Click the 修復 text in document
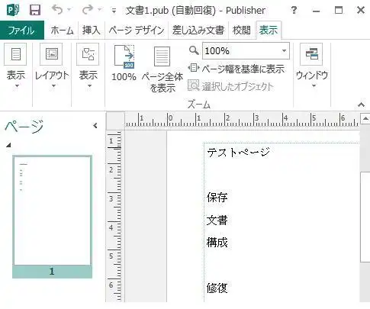This screenshot has width=370, height=309. (217, 288)
